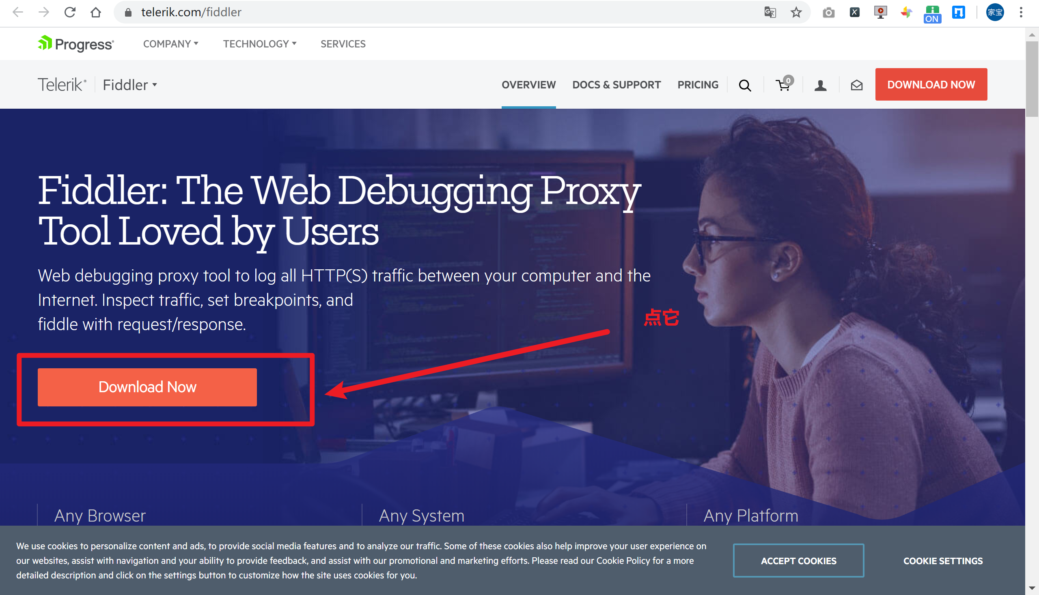Click the search icon in the navbar
Image resolution: width=1039 pixels, height=595 pixels.
[x=745, y=85]
